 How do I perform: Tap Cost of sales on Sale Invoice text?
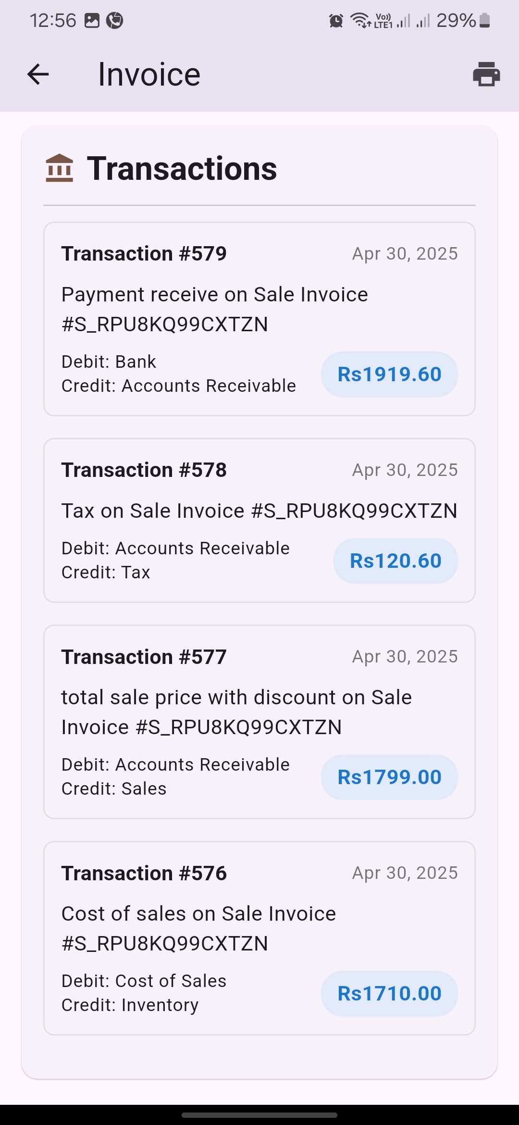[198, 928]
